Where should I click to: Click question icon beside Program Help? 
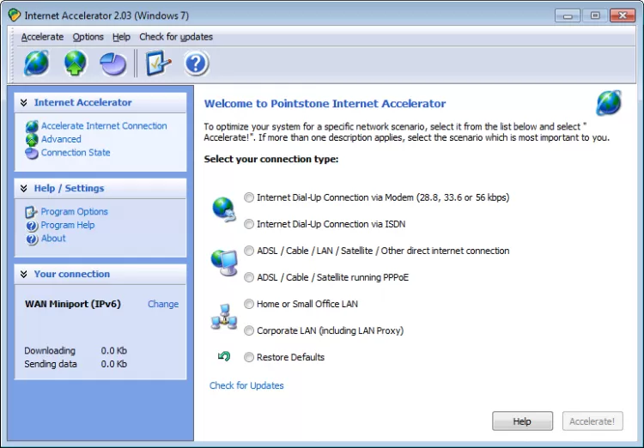[32, 226]
